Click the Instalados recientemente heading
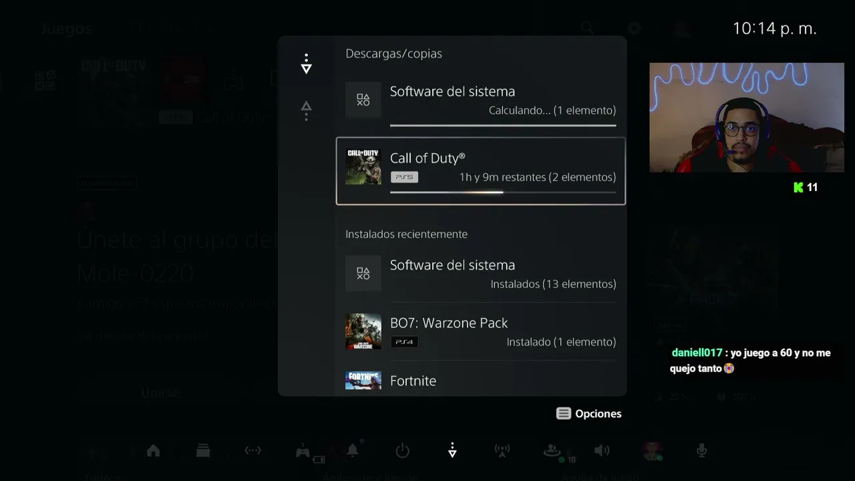This screenshot has width=855, height=481. tap(406, 234)
